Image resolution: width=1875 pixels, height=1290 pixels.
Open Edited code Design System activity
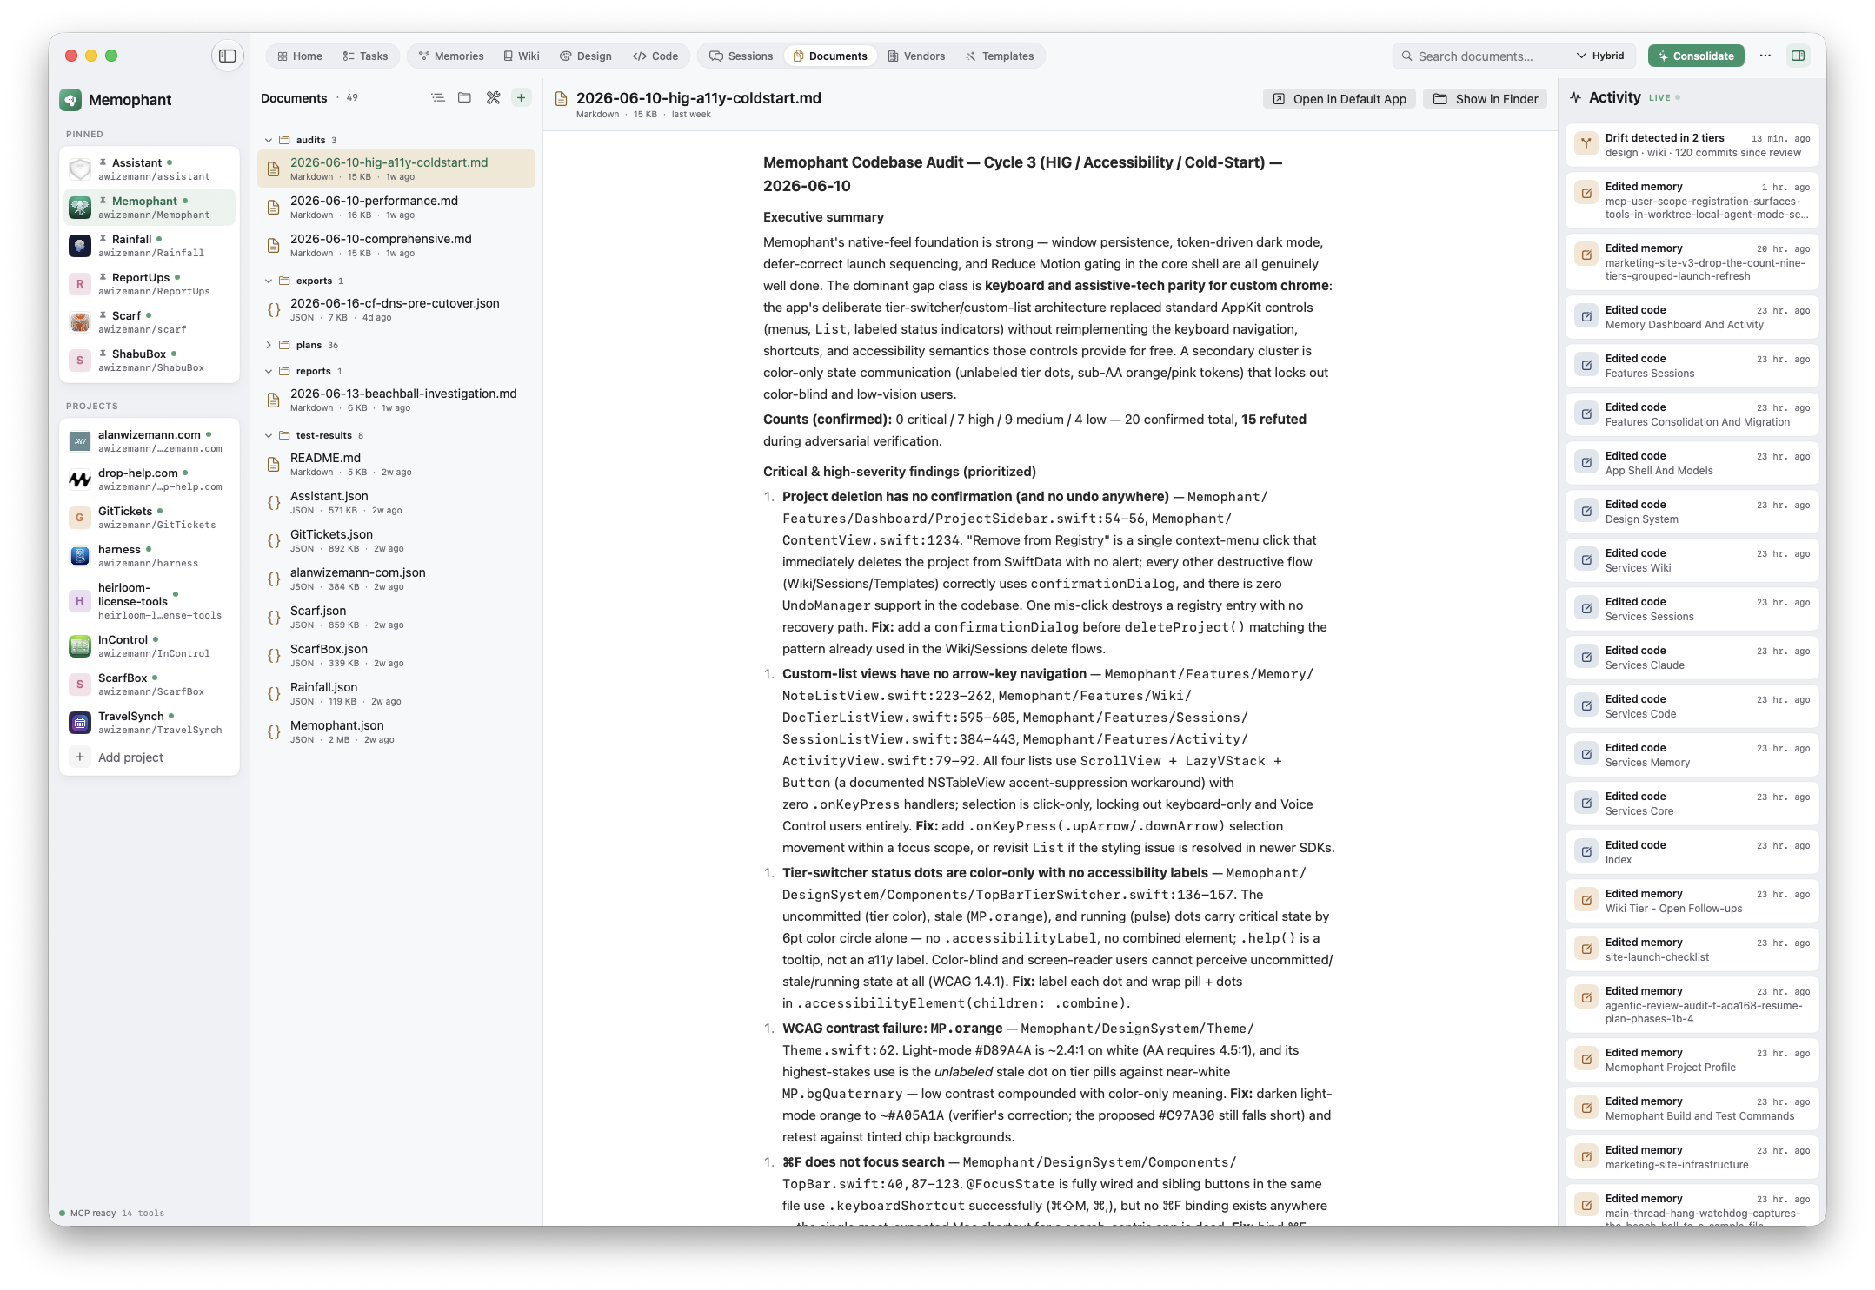click(x=1692, y=512)
